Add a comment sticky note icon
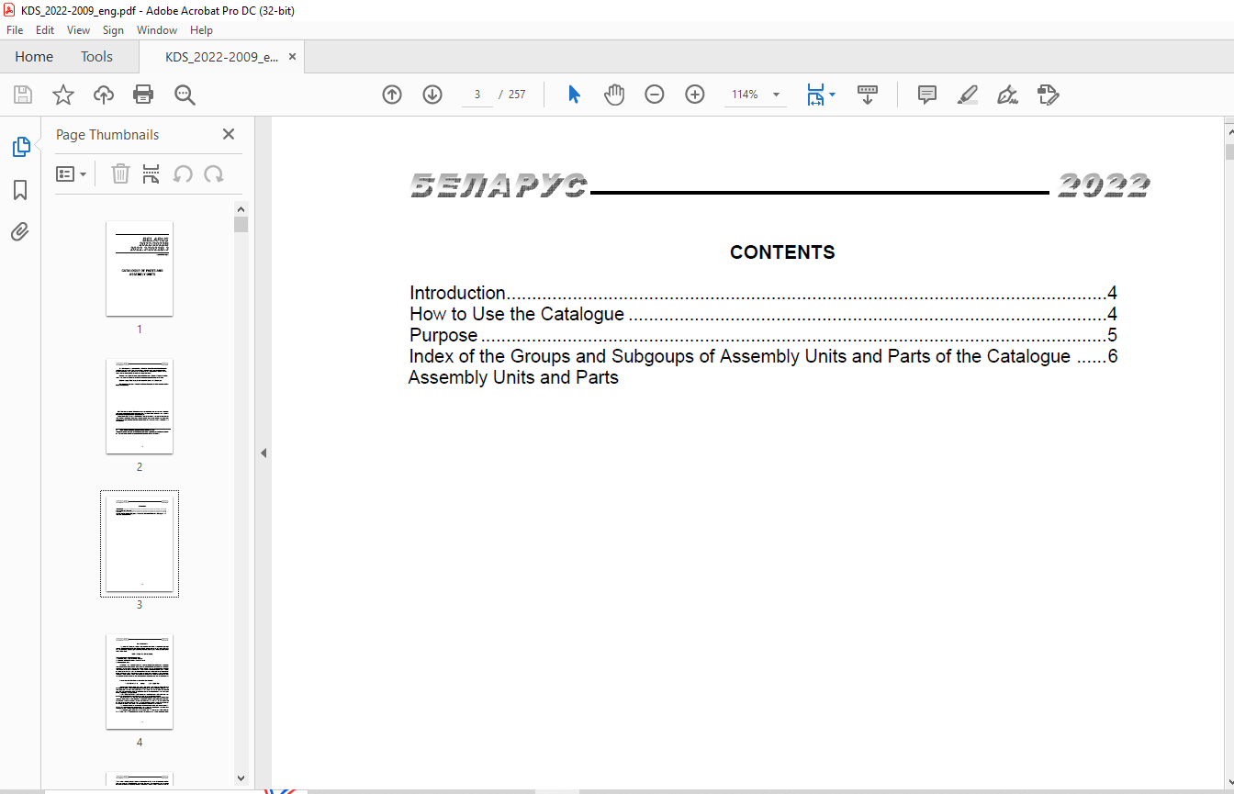Viewport: 1234px width, 794px height. pyautogui.click(x=927, y=95)
